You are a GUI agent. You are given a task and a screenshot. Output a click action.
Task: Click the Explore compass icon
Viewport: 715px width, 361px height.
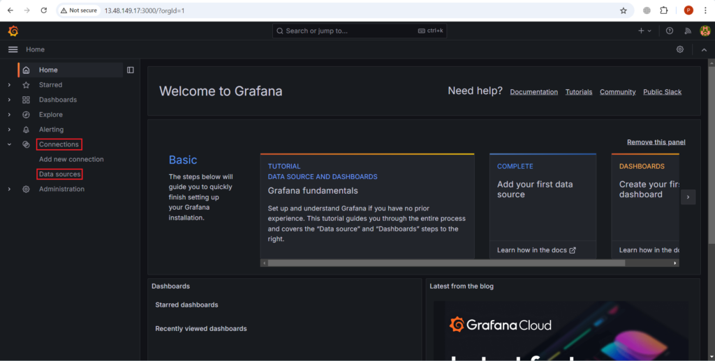[x=26, y=115]
